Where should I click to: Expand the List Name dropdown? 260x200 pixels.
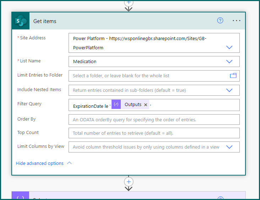coord(229,62)
